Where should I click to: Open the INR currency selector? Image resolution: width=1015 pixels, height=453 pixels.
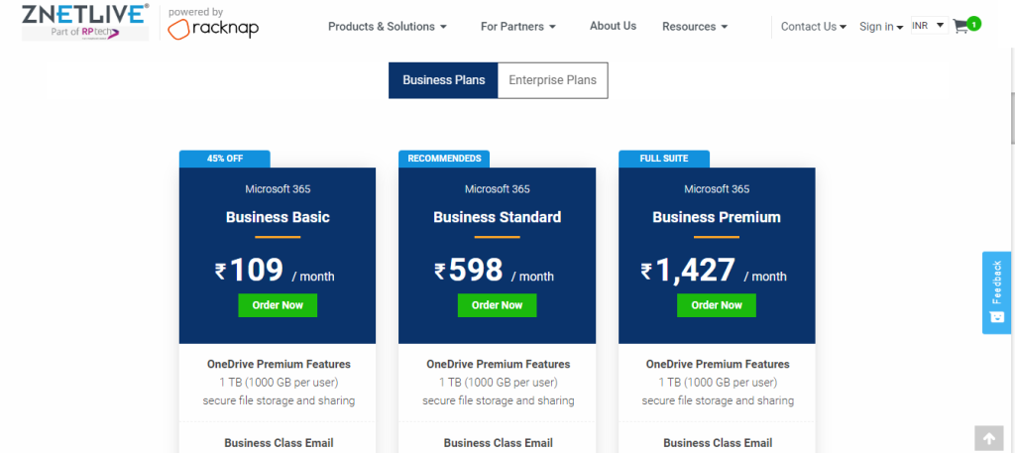point(930,25)
